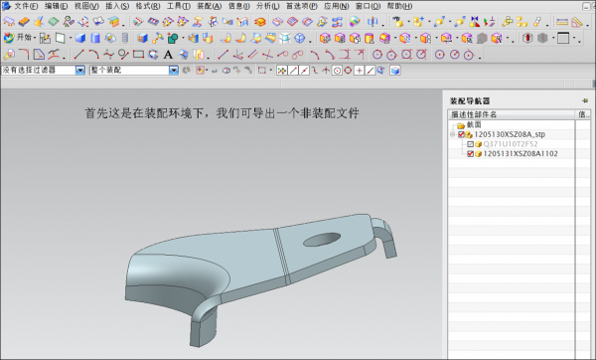The height and width of the screenshot is (360, 596).
Task: Click the Mirror Assembly icon
Action: [x=475, y=21]
